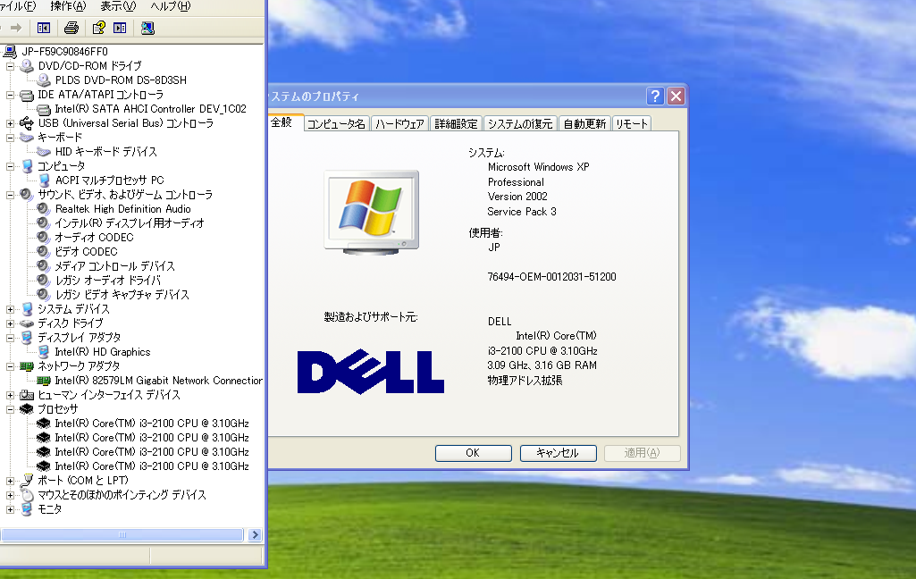
Task: Select オーディオ CODEC entry
Action: pos(94,237)
